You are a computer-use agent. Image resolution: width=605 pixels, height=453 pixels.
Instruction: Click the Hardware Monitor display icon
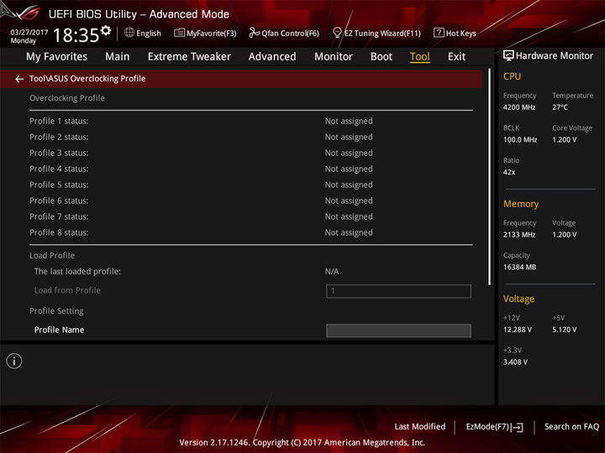(508, 56)
